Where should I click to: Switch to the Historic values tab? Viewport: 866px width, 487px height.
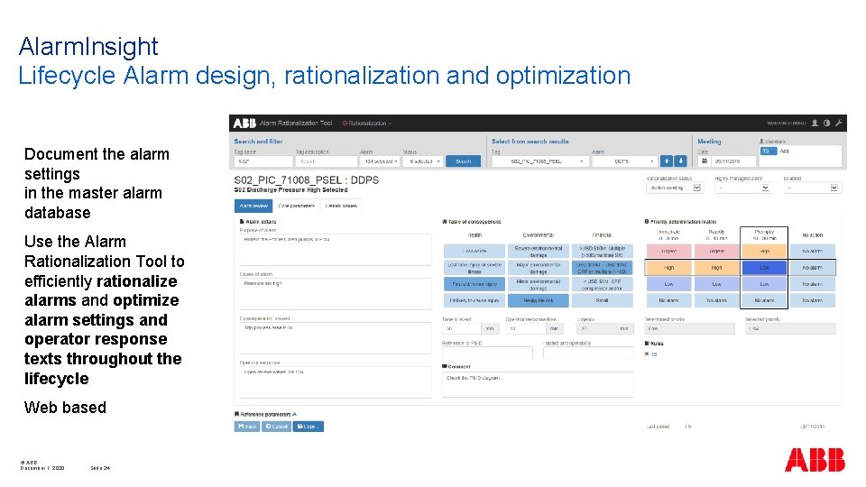(x=341, y=206)
